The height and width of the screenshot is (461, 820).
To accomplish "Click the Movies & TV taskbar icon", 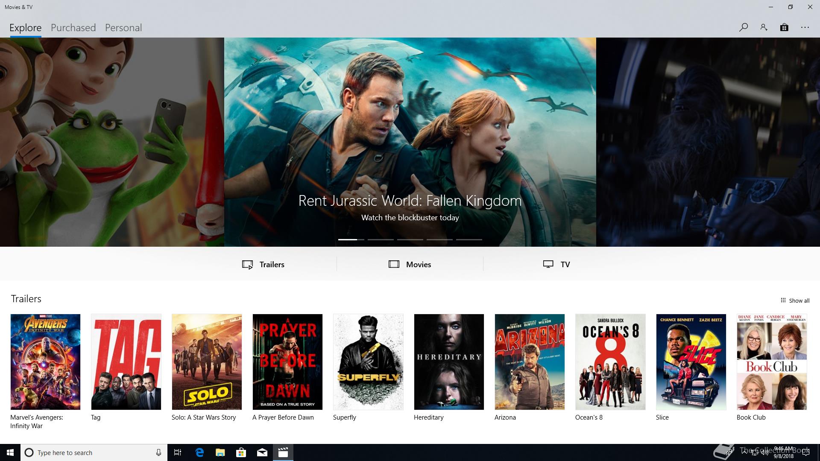I will tap(283, 452).
